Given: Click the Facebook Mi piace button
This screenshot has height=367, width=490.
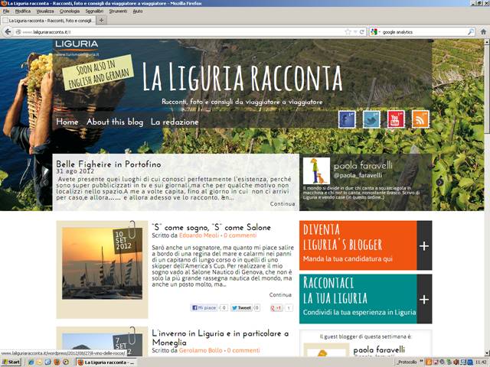Looking at the screenshot, I should pyautogui.click(x=204, y=307).
